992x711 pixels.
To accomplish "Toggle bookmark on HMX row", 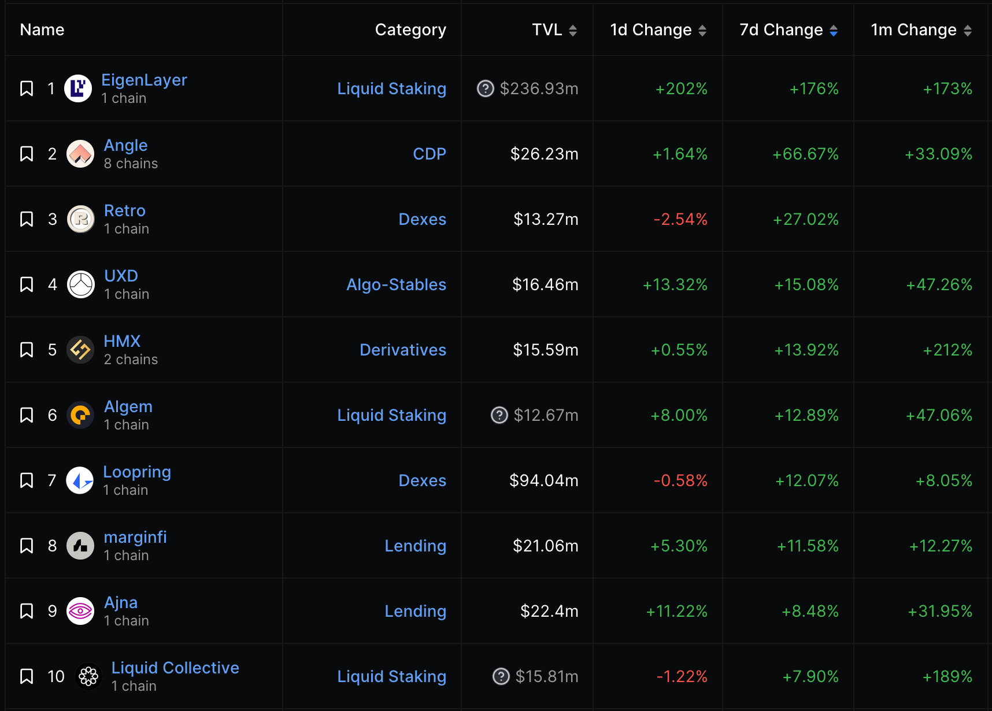I will point(27,350).
